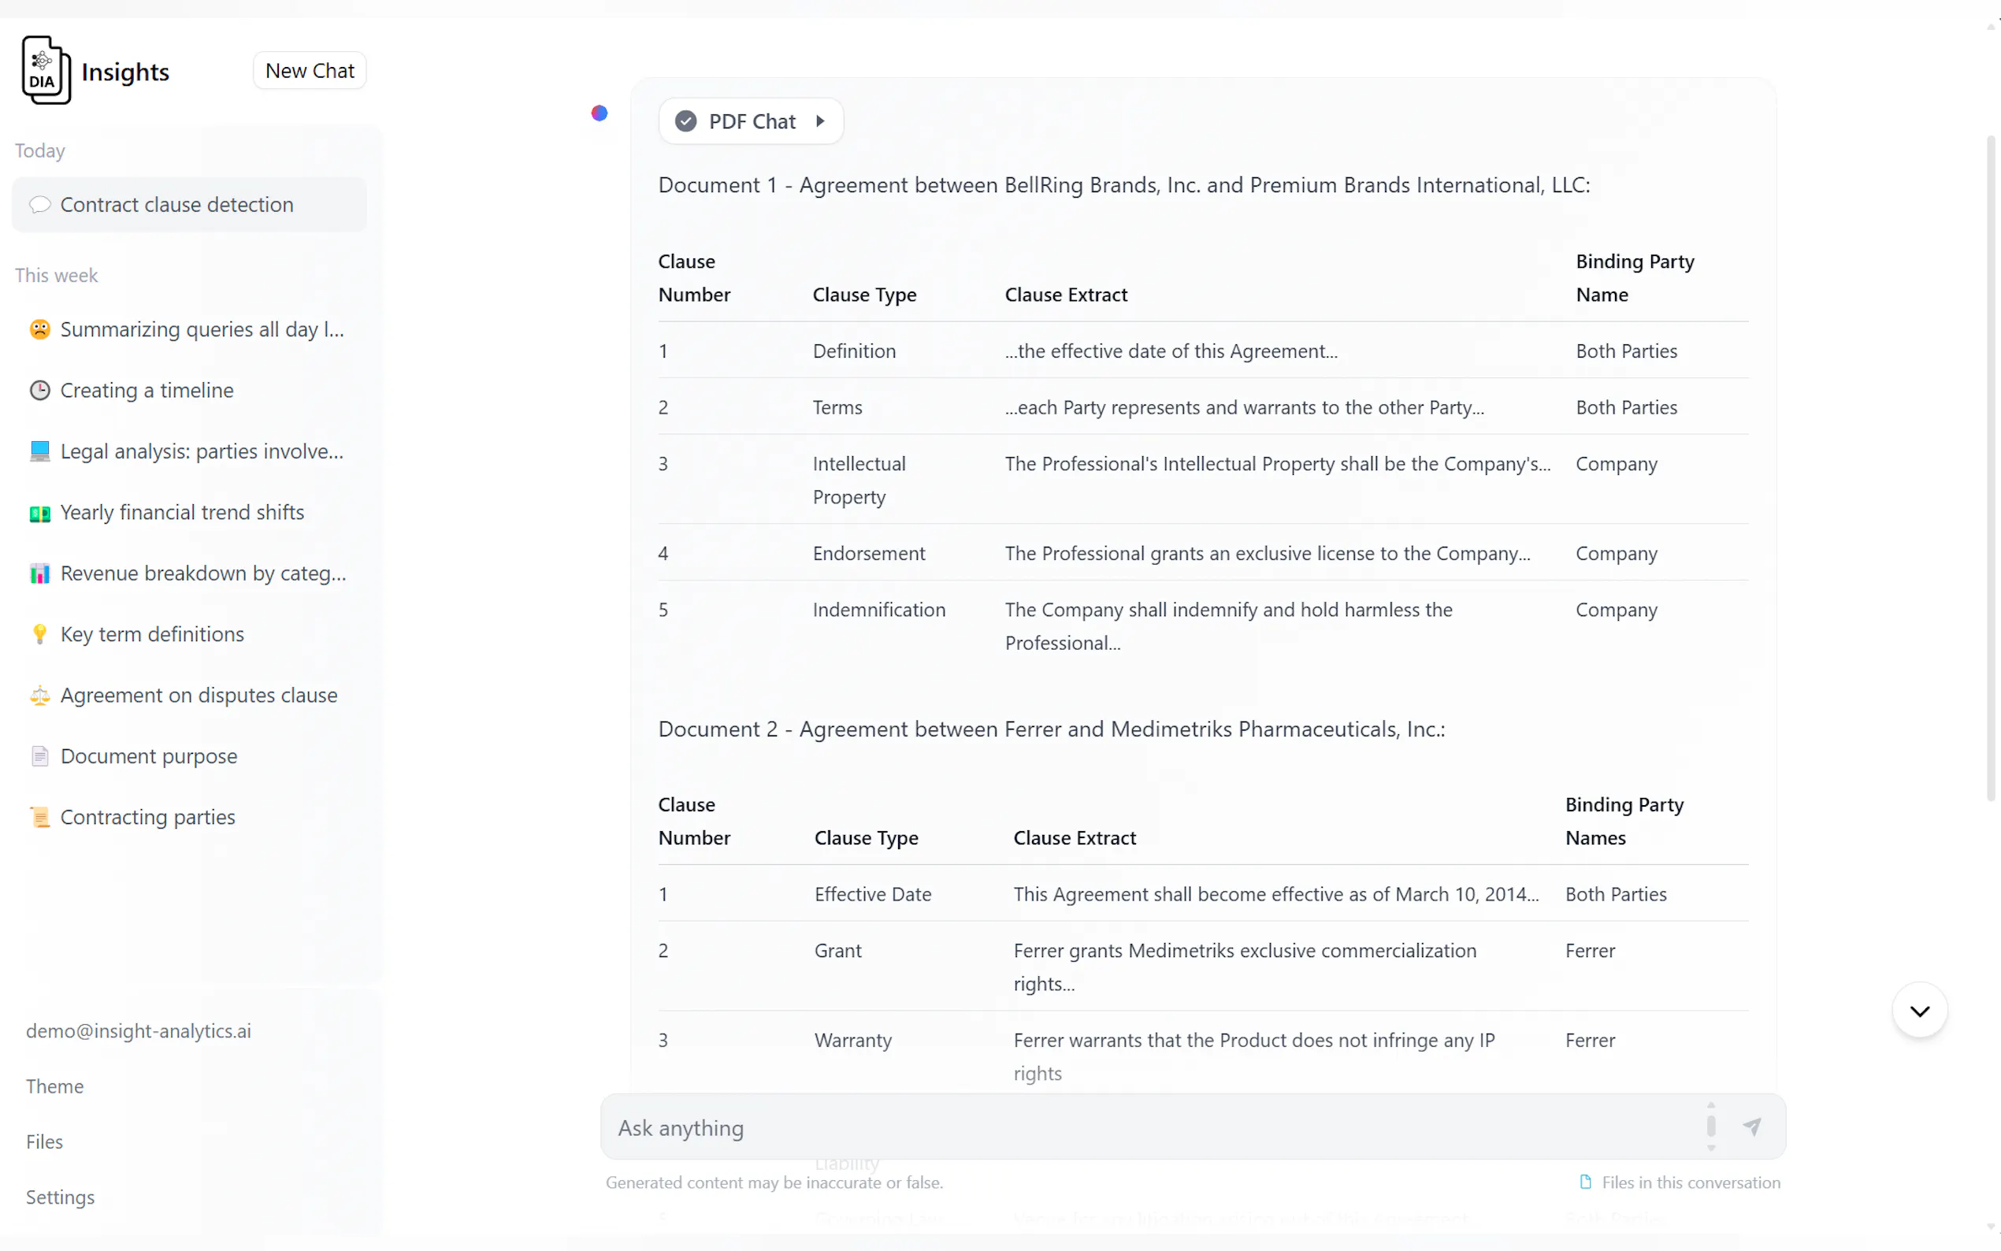
Task: Open Files in this conversation
Action: 1680,1182
